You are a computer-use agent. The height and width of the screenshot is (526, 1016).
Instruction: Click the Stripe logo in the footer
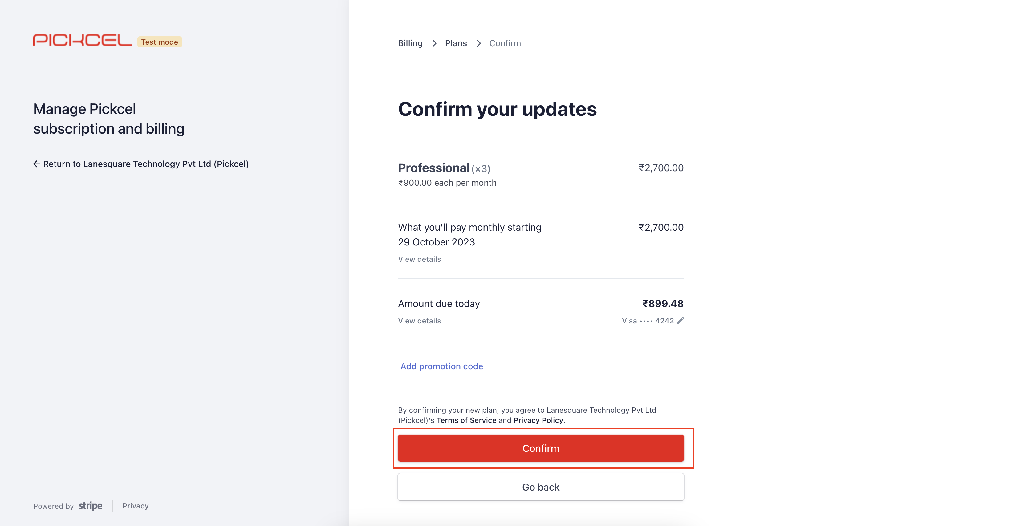coord(90,506)
